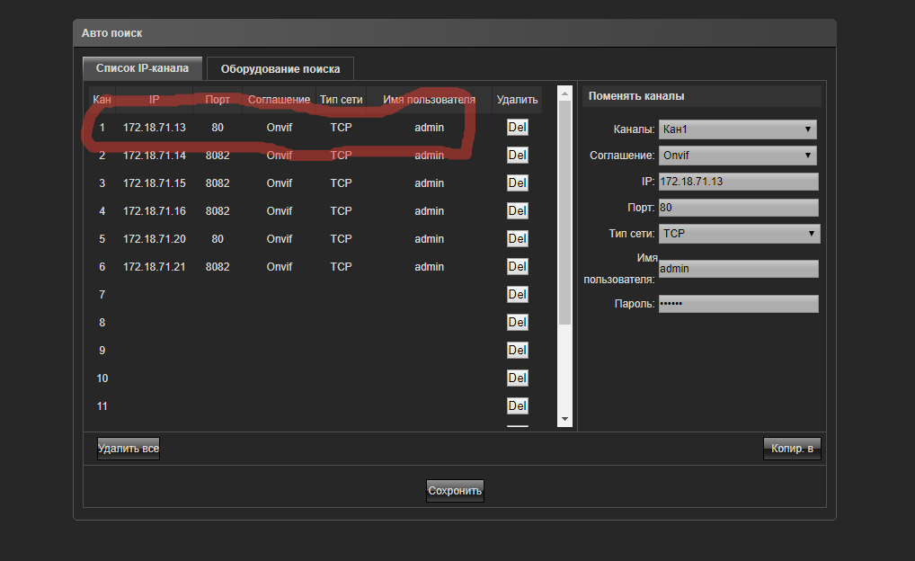Select the 172.18.71.20 row in channel list
The width and height of the screenshot is (915, 561).
[155, 239]
